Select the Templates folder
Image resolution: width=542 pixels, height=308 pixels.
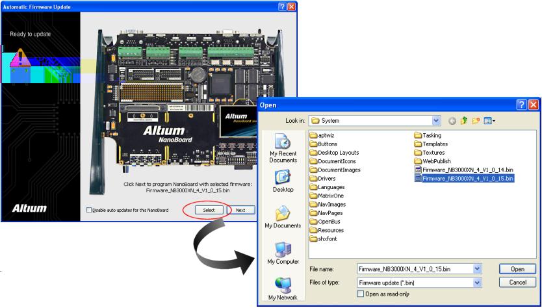[431, 144]
